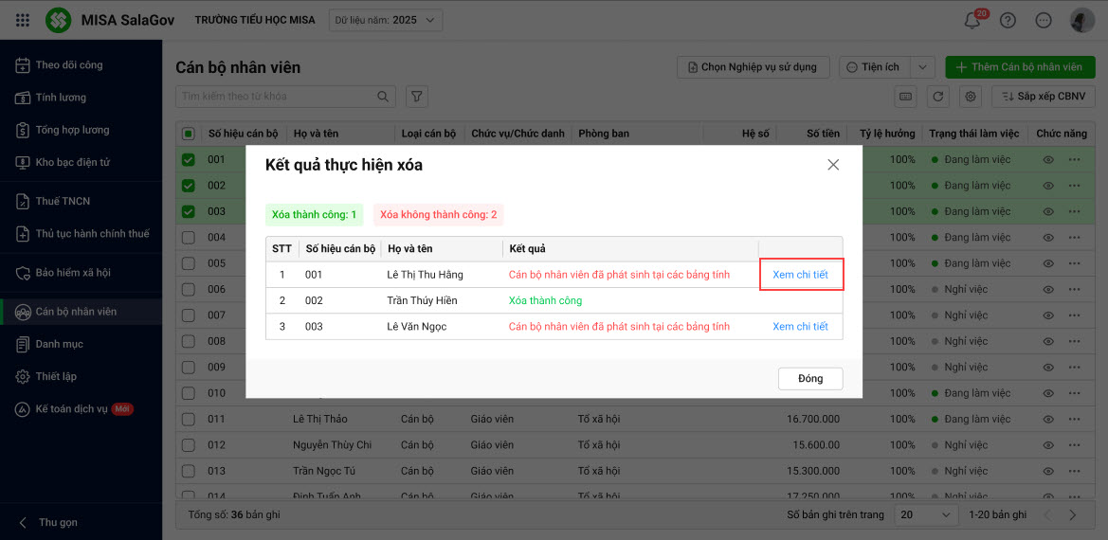Open table settings gear icon

(970, 96)
